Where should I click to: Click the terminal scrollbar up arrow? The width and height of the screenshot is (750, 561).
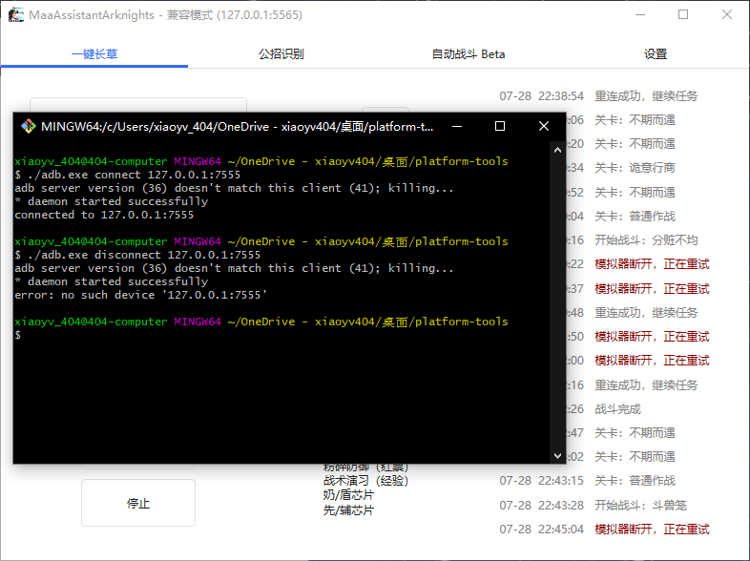pyautogui.click(x=557, y=150)
